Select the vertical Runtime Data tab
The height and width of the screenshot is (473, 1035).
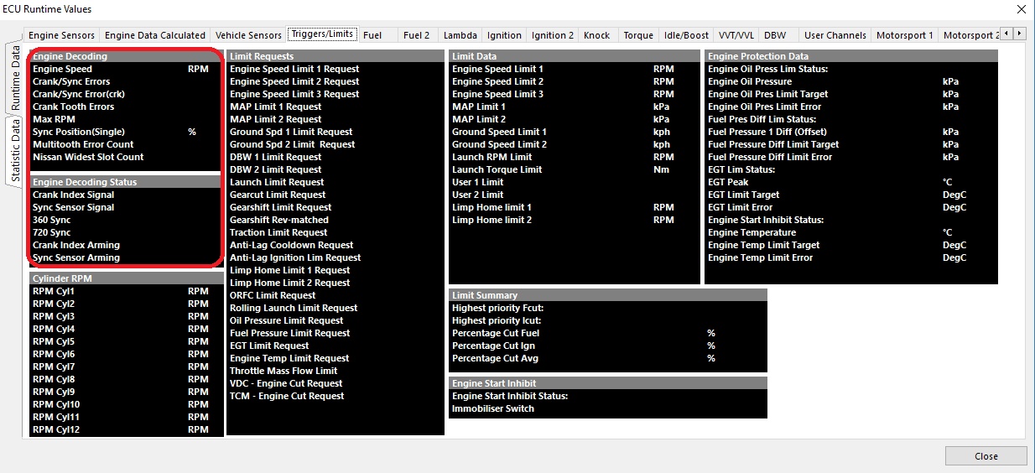[x=15, y=79]
